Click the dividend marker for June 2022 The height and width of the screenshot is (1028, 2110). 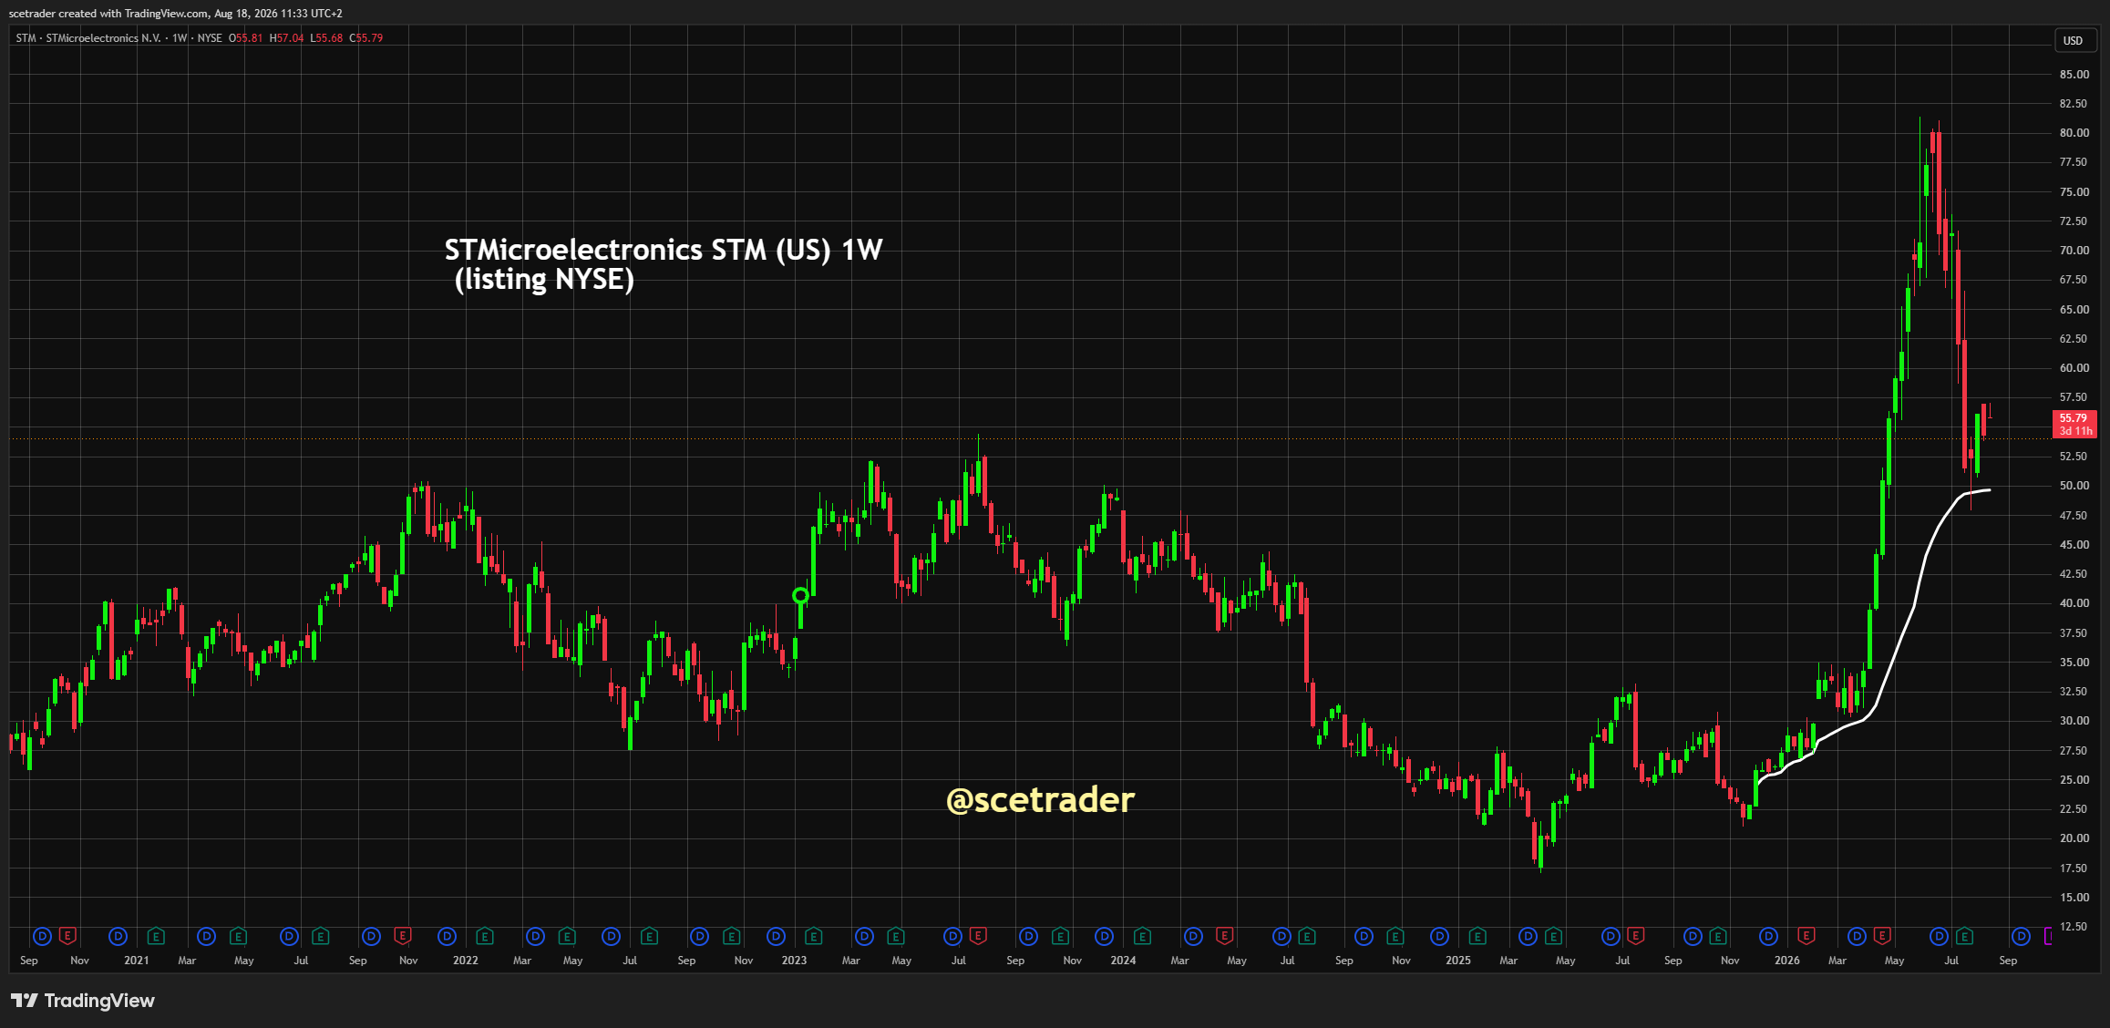pos(611,936)
